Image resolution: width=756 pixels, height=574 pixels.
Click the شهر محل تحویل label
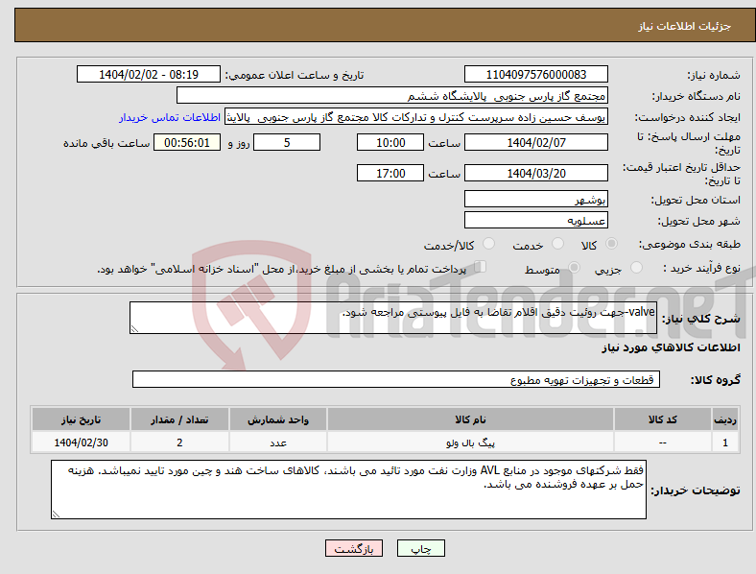pos(699,222)
